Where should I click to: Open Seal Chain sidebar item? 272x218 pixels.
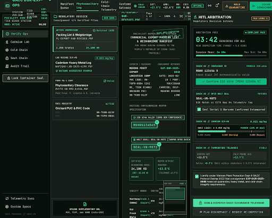25,58
